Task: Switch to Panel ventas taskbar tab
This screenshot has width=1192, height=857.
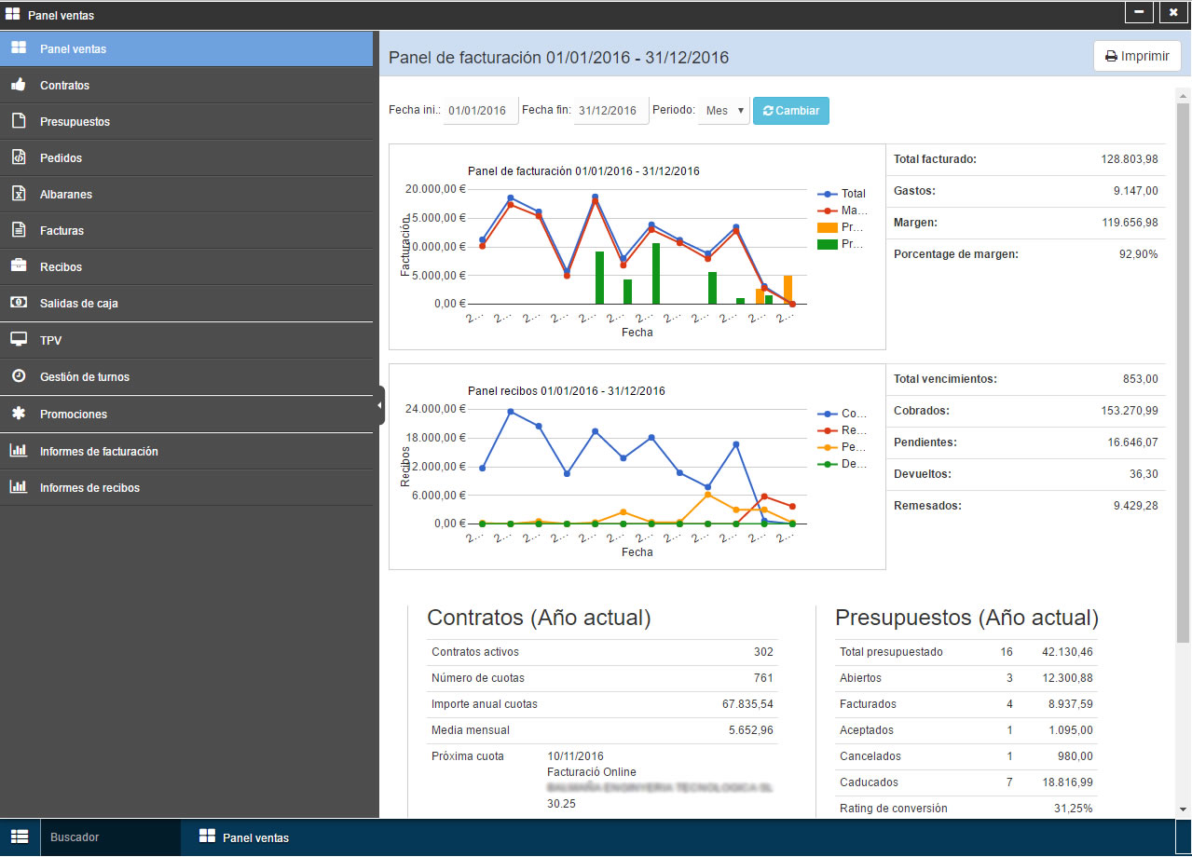Action: [x=245, y=837]
